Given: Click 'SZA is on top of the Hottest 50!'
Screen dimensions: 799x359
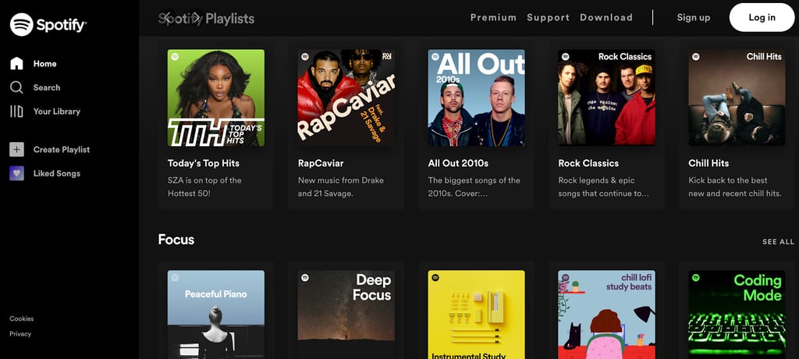Looking at the screenshot, I should pos(205,187).
